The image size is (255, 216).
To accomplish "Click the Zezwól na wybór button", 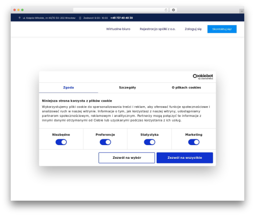I will [126, 158].
